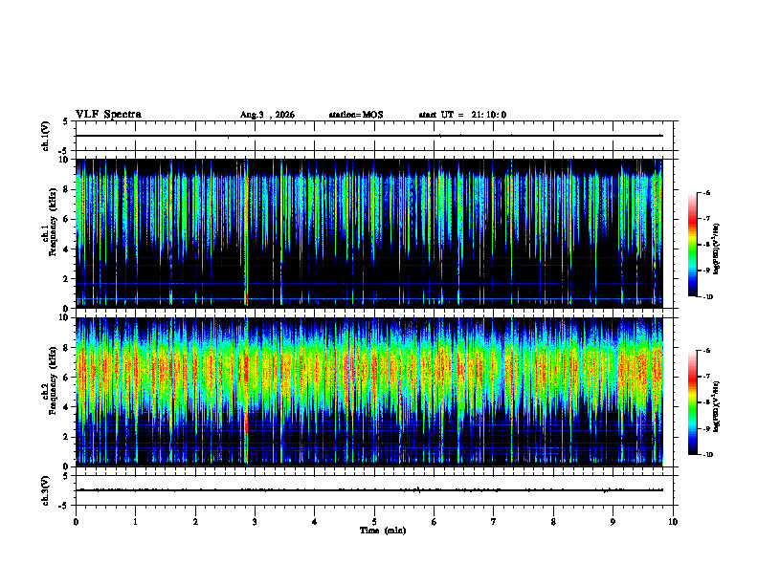758x585 pixels.
Task: Click time axis tick label "9"
Action: pyautogui.click(x=613, y=522)
